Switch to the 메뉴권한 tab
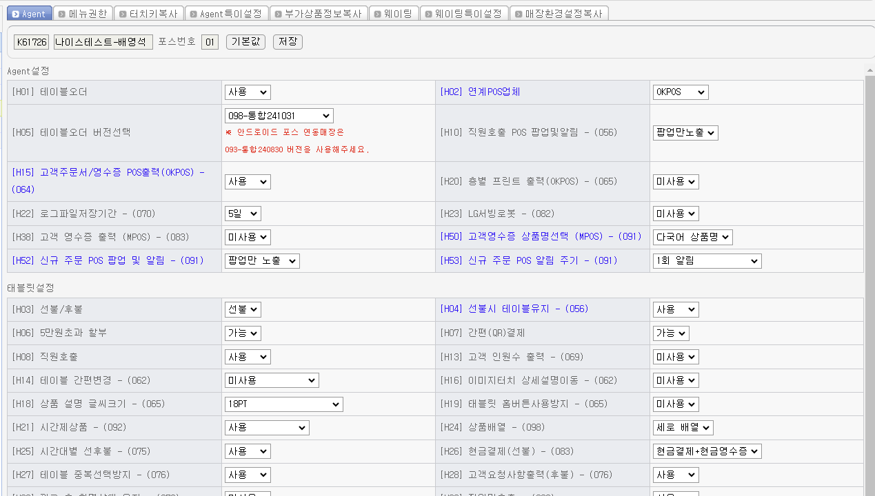Image resolution: width=875 pixels, height=496 pixels. coord(81,14)
